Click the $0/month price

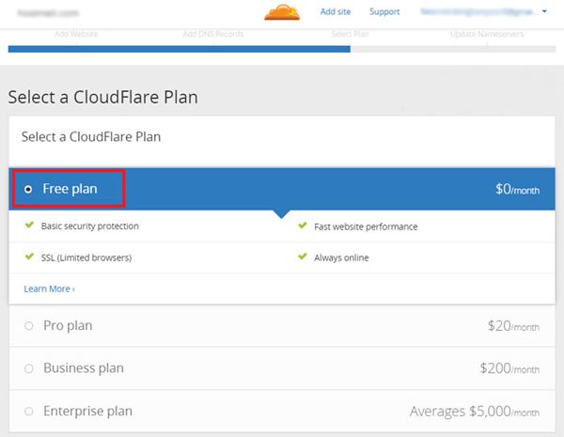pyautogui.click(x=518, y=189)
